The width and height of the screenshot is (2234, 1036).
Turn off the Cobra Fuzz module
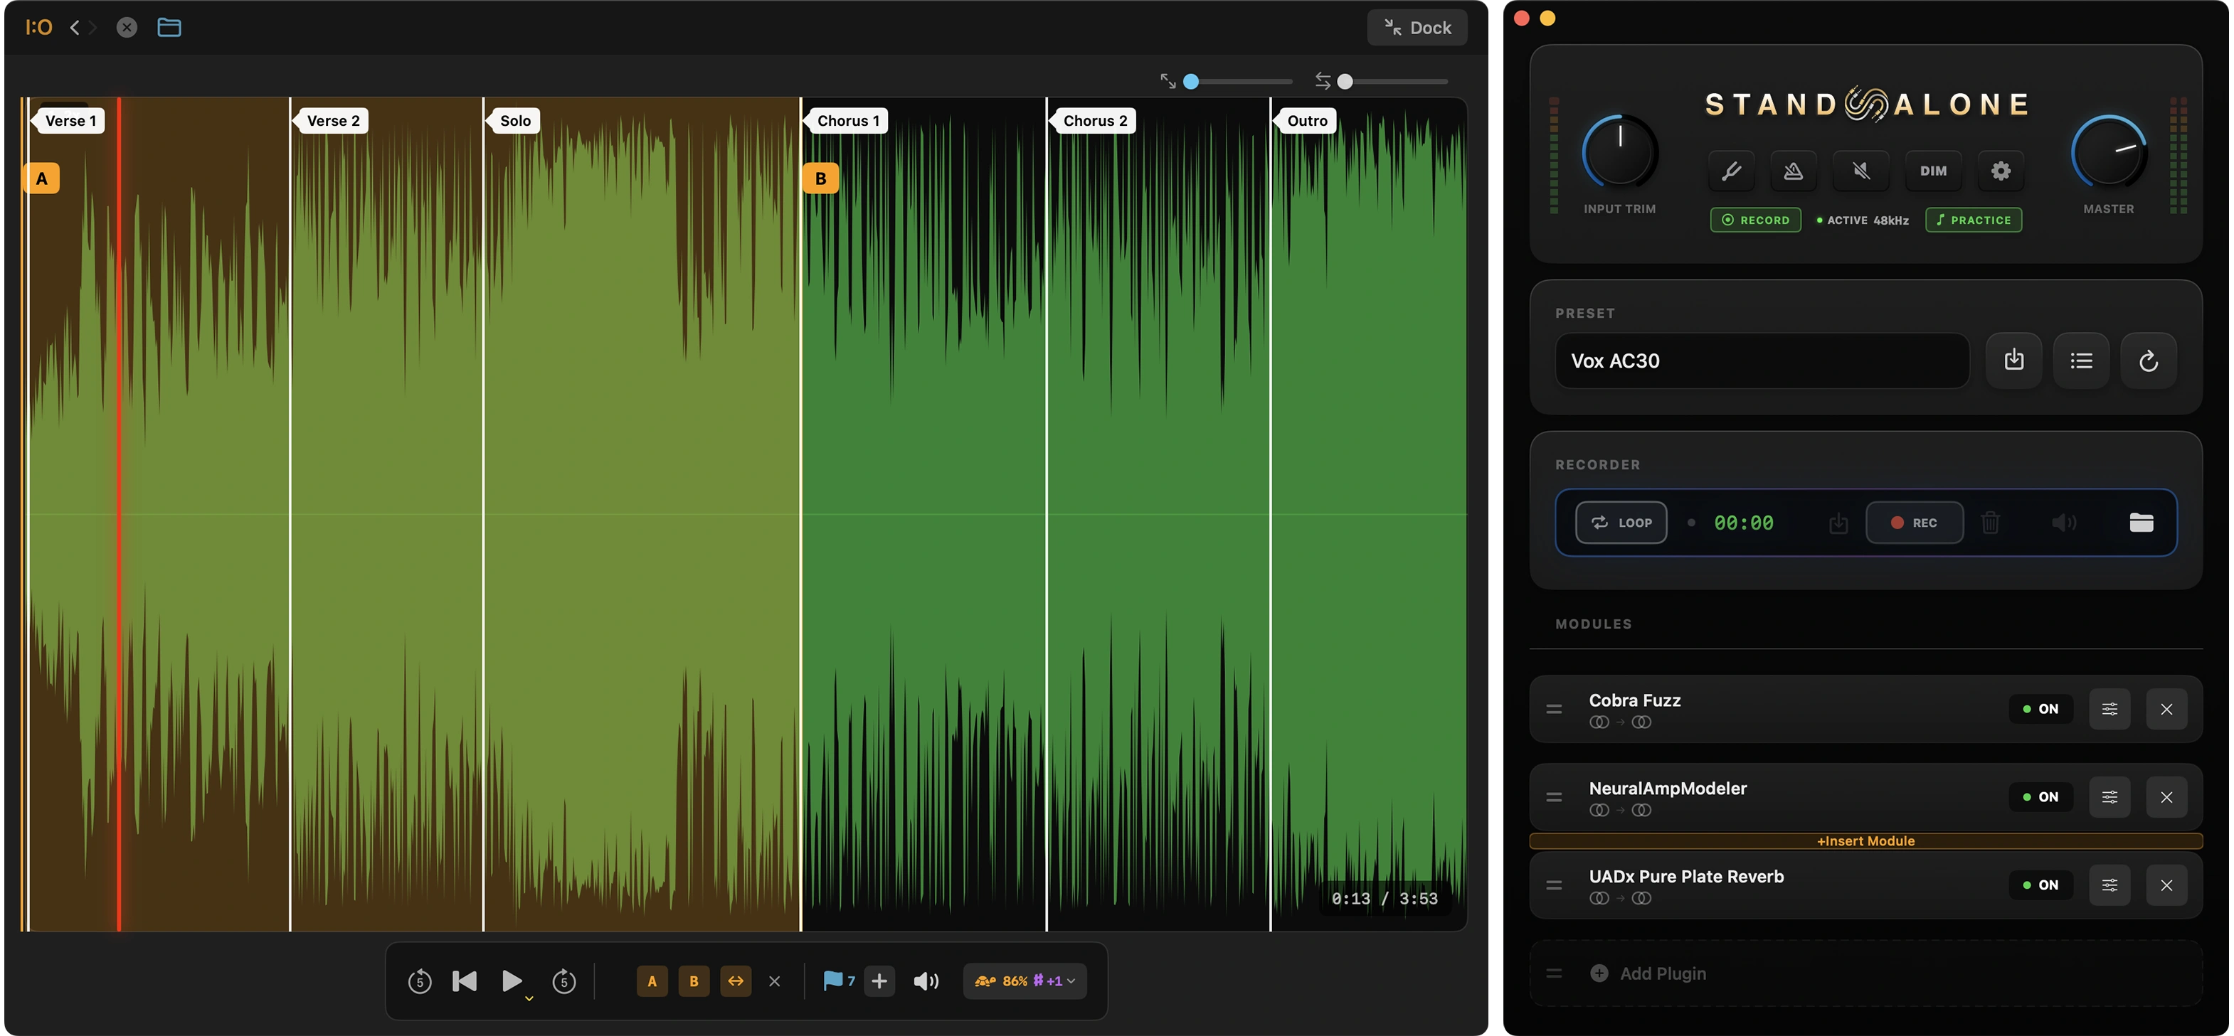pos(2040,708)
